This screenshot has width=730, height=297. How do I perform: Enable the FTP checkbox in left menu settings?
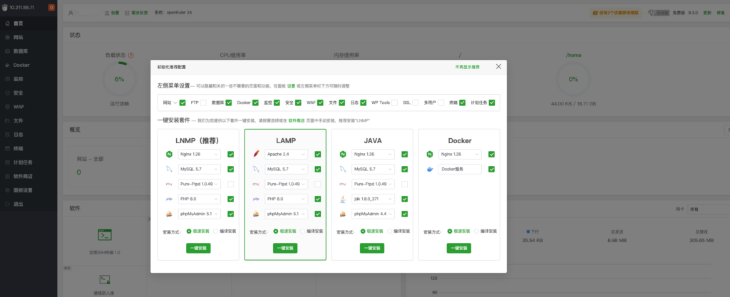[204, 103]
